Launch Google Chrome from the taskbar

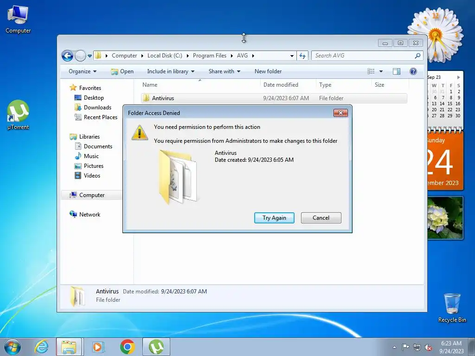(x=127, y=347)
